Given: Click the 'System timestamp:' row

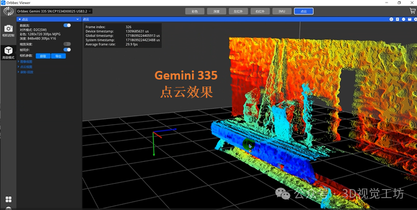Looking at the screenshot, I should pyautogui.click(x=123, y=40).
